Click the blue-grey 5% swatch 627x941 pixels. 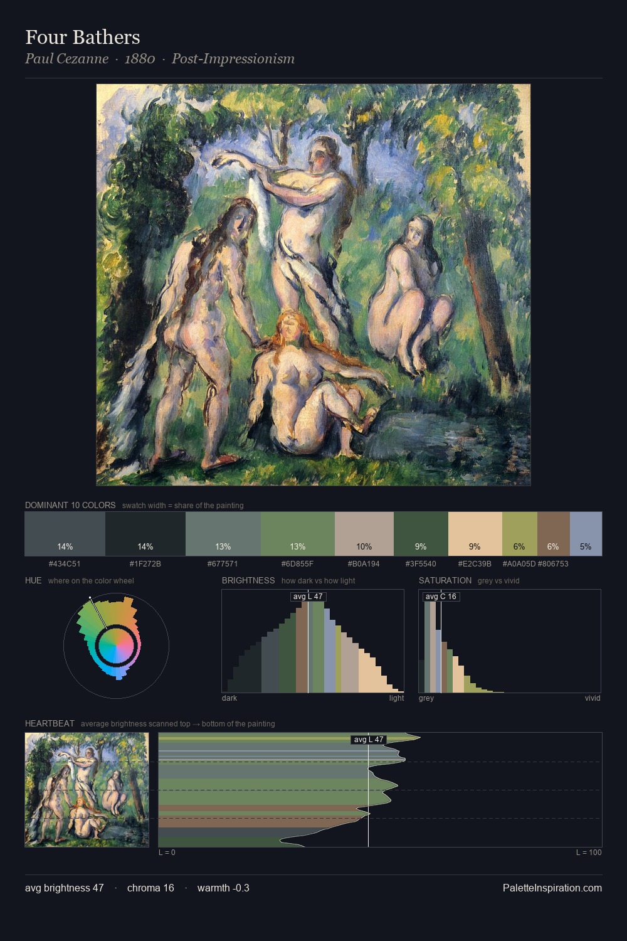point(586,534)
